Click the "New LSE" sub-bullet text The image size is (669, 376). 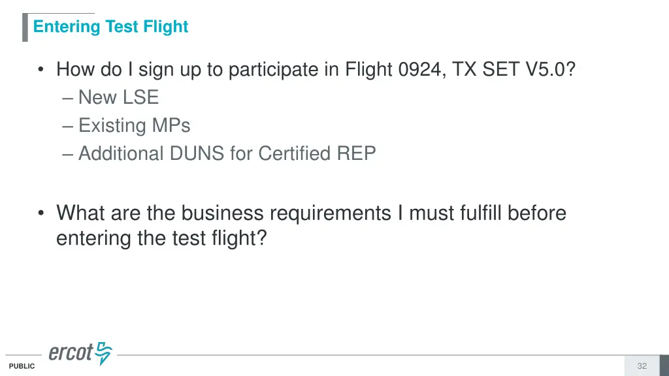click(x=118, y=98)
